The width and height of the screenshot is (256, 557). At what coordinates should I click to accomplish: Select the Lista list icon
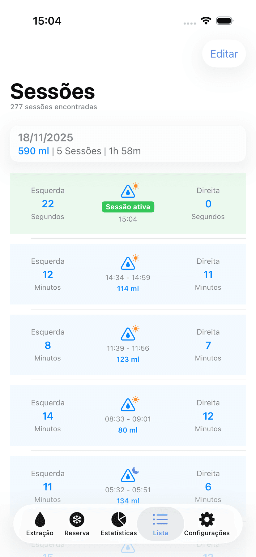coord(160,519)
